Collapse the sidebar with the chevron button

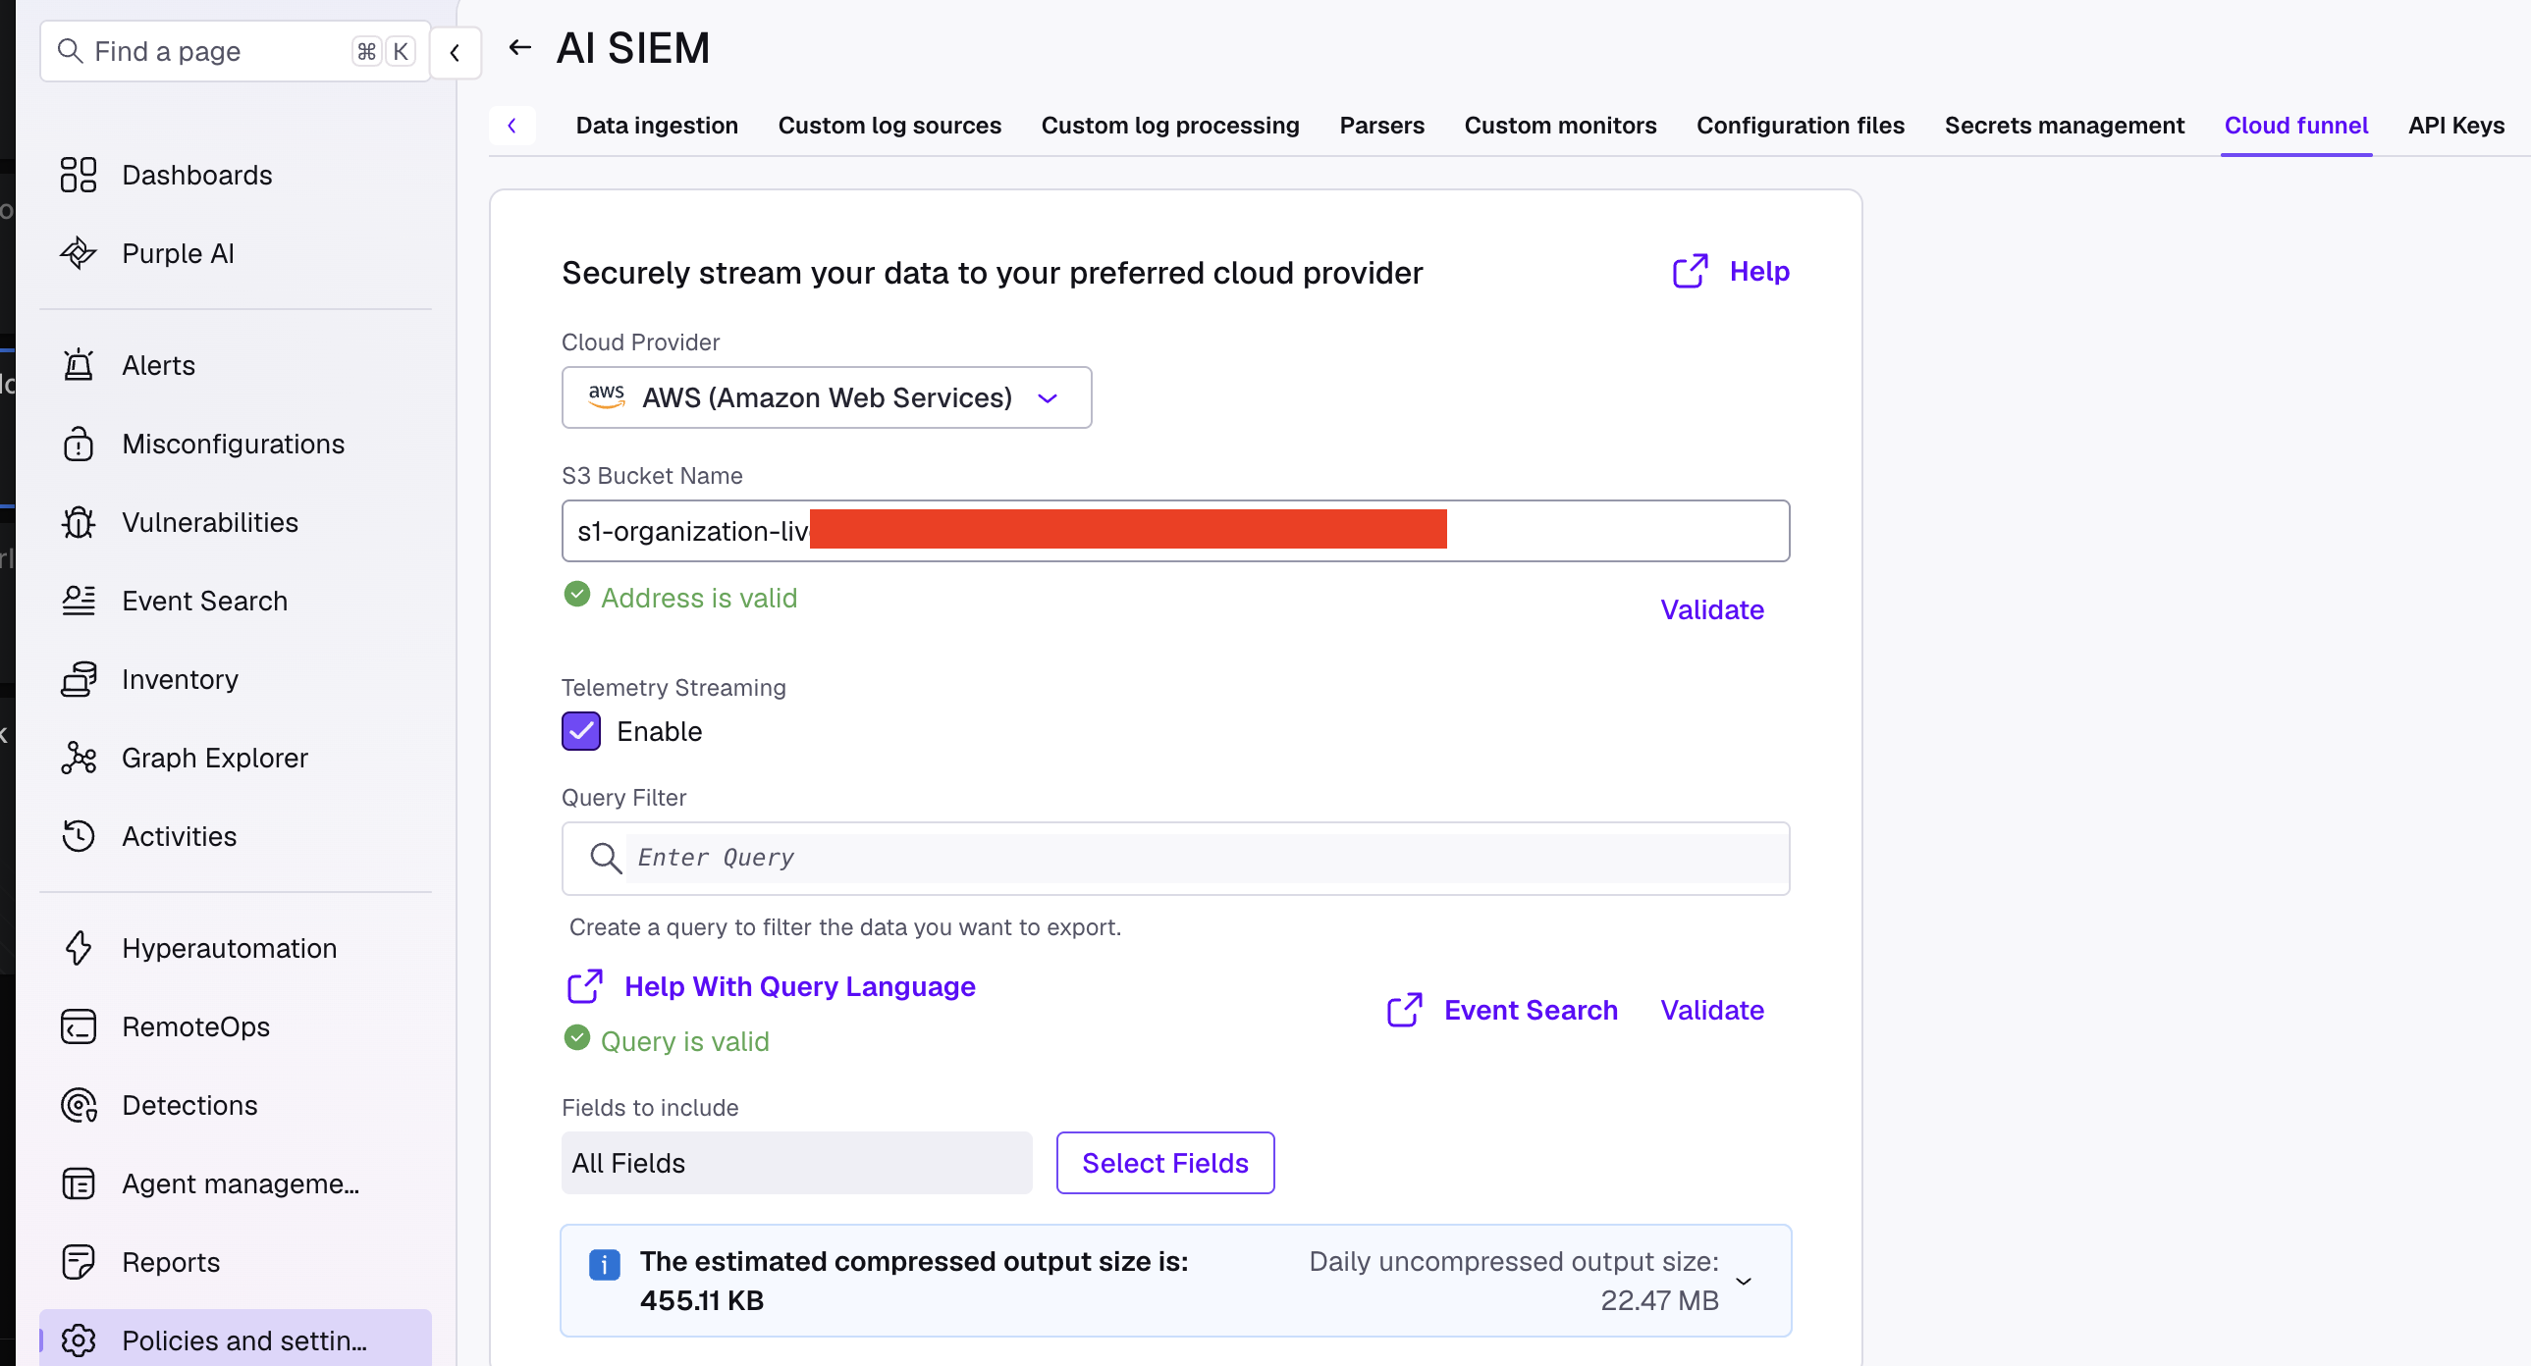tap(455, 52)
